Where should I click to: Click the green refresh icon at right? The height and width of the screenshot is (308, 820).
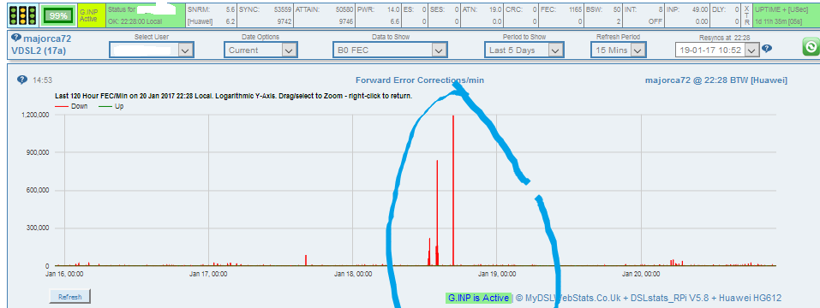(811, 48)
